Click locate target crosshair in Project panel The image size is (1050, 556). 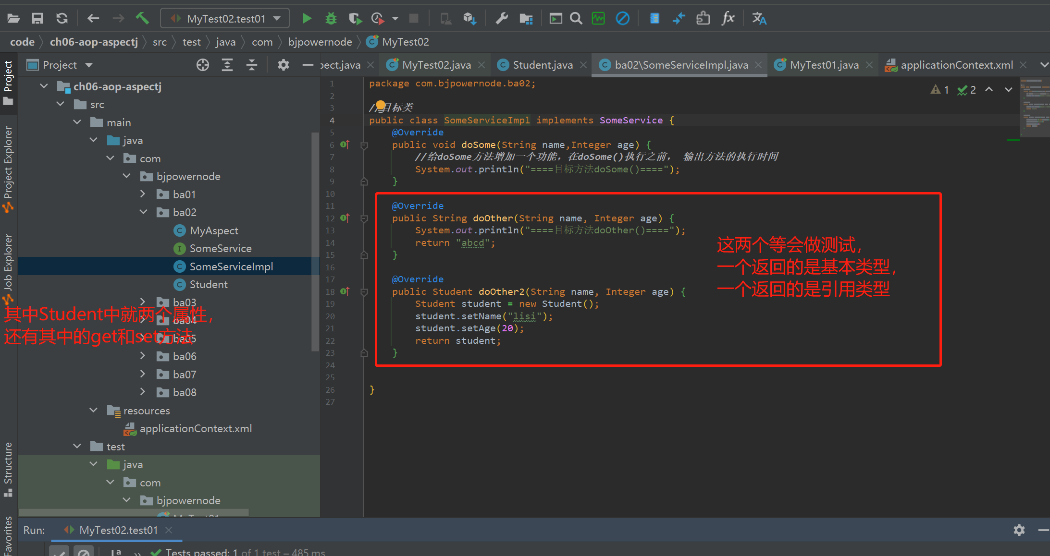tap(203, 65)
